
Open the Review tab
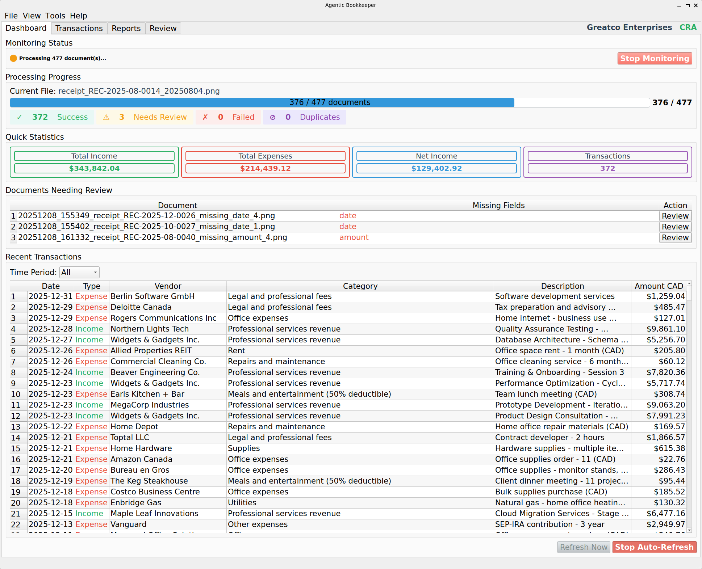(x=163, y=28)
